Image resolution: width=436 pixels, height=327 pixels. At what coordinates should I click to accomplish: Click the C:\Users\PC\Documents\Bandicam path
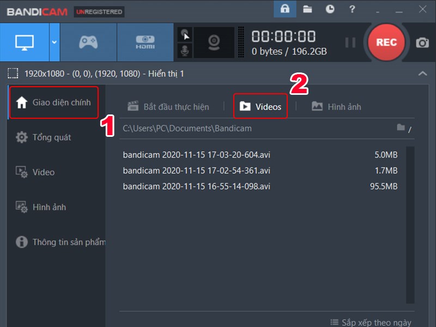pos(187,129)
